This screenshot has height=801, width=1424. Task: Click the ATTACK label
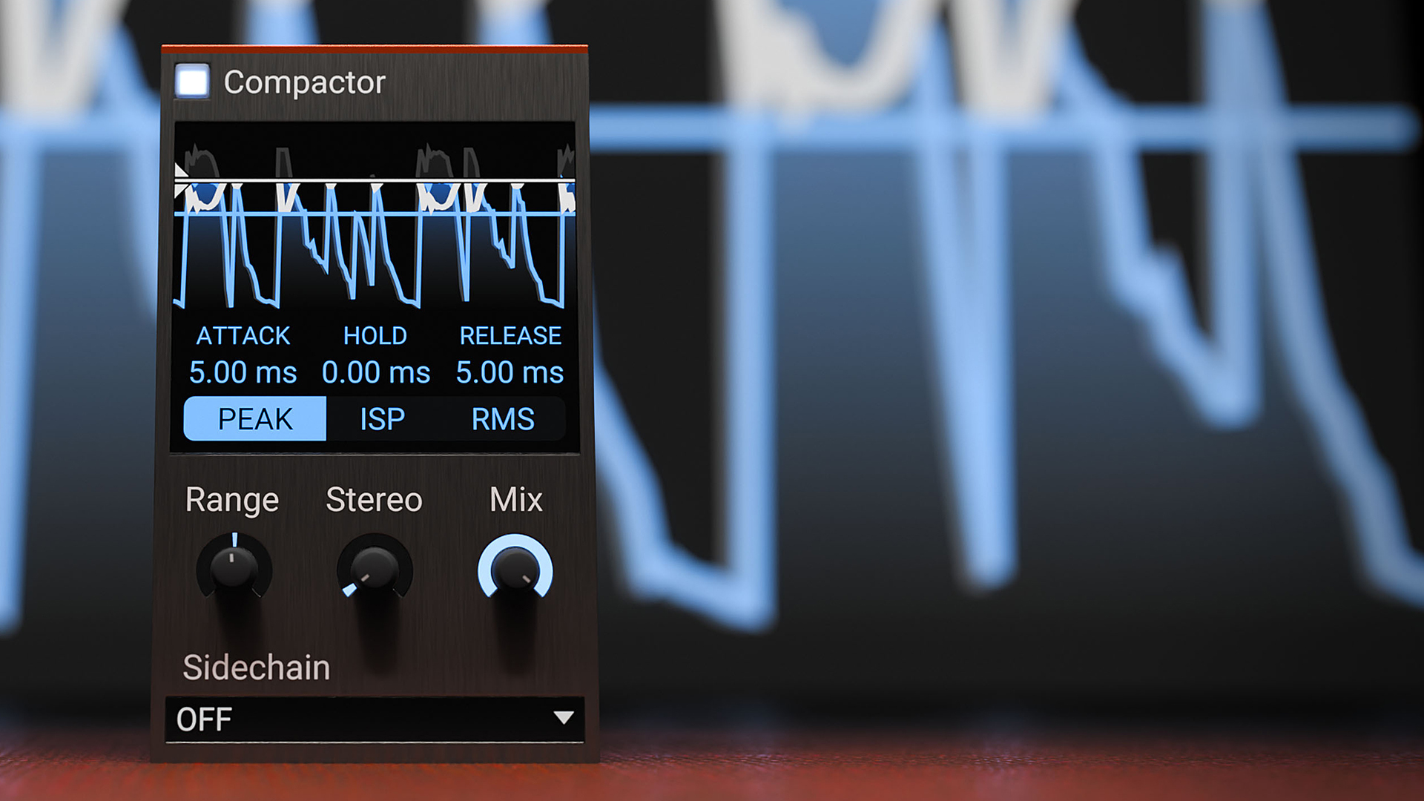pyautogui.click(x=243, y=336)
